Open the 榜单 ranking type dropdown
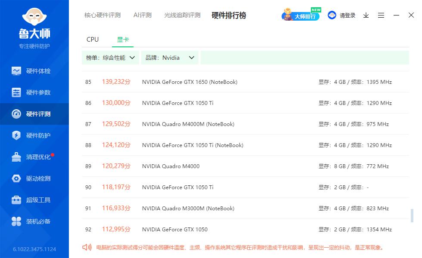Viewport: 422px width, 258px height. (110, 57)
